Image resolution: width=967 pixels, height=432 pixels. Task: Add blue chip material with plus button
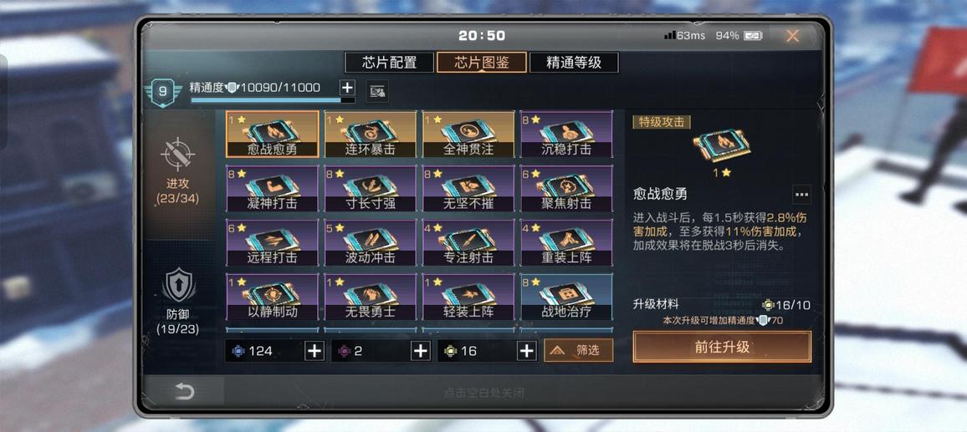tap(315, 351)
